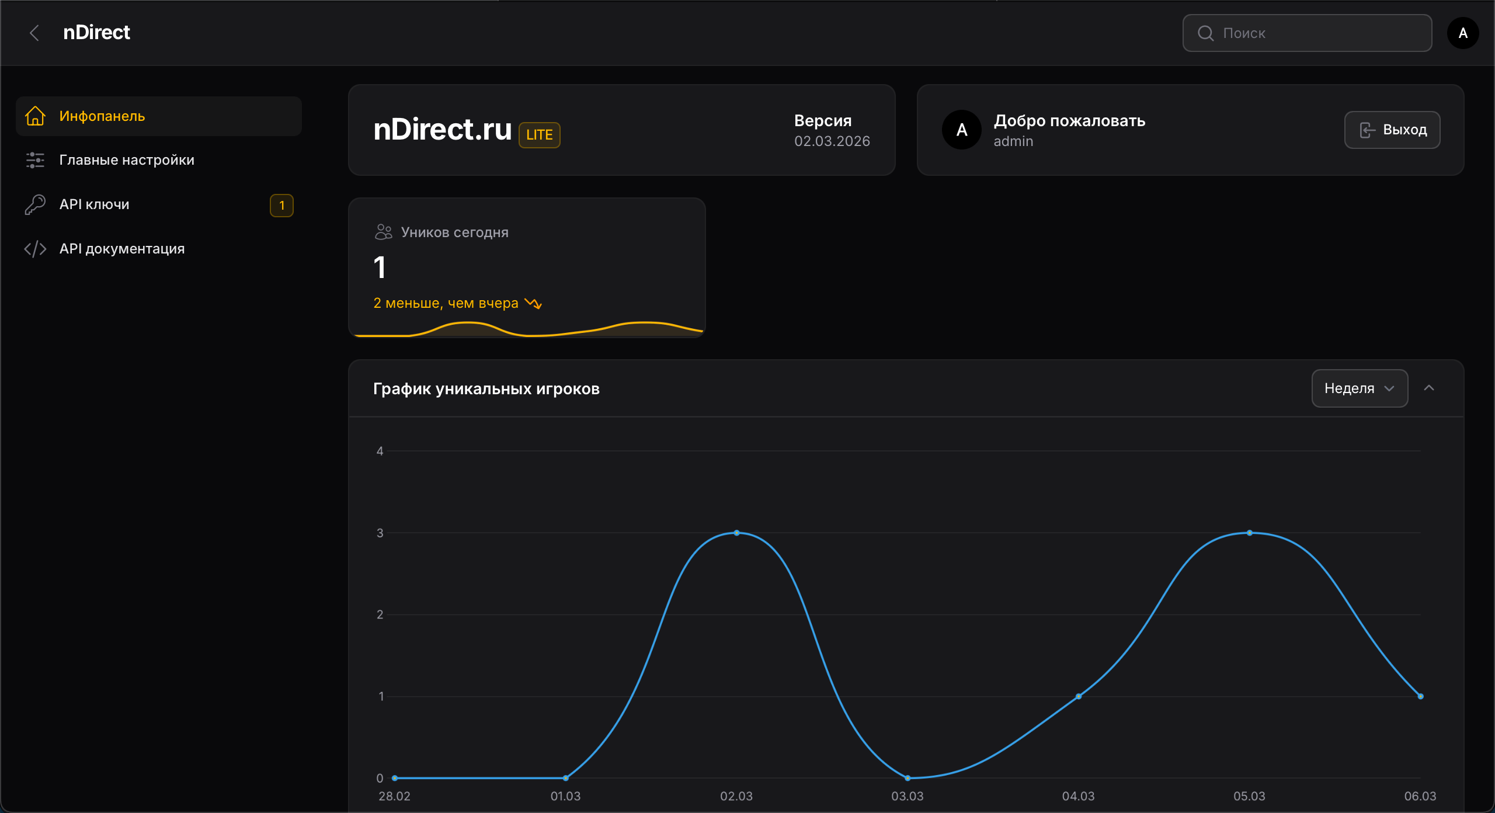Click the code brackets icon for API документация
The height and width of the screenshot is (813, 1495).
[x=35, y=249]
